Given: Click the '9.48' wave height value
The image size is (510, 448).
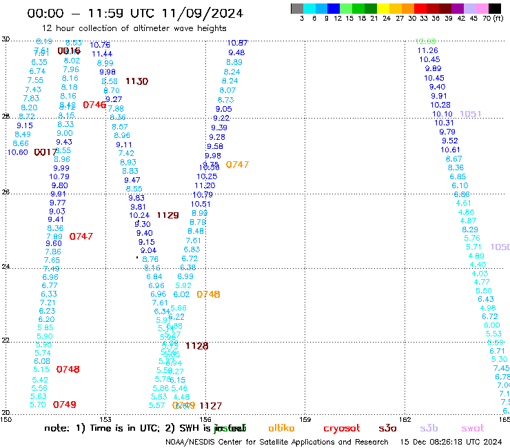Looking at the screenshot, I should (x=236, y=52).
